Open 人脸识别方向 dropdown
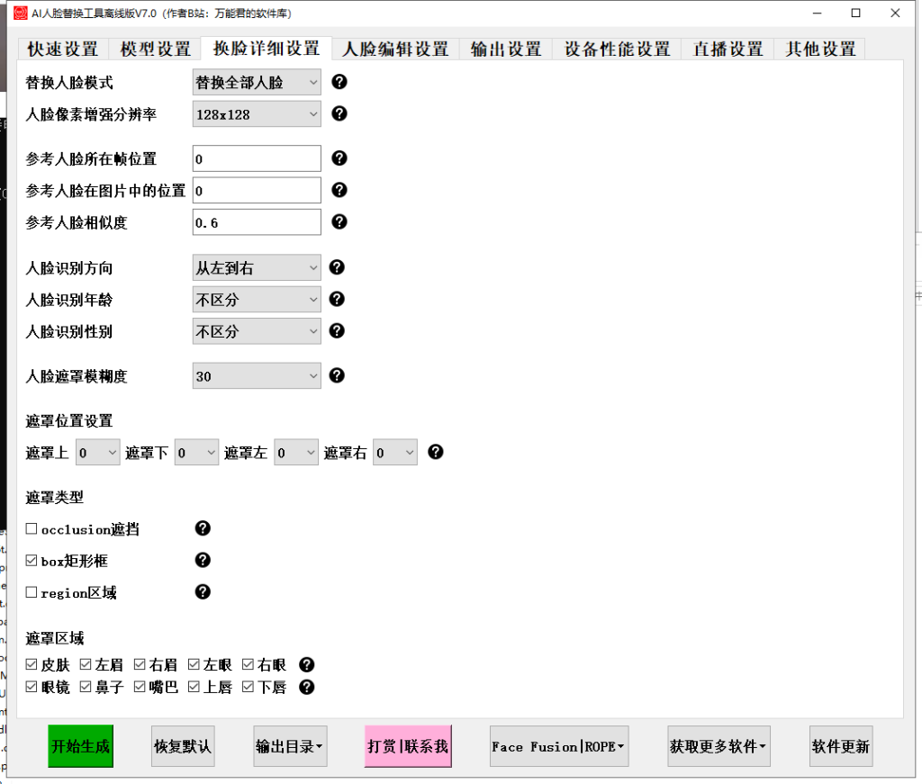This screenshot has width=922, height=784. click(x=257, y=268)
